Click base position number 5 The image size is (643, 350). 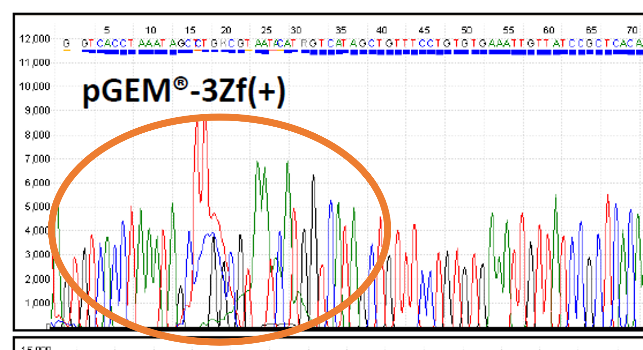pyautogui.click(x=107, y=30)
